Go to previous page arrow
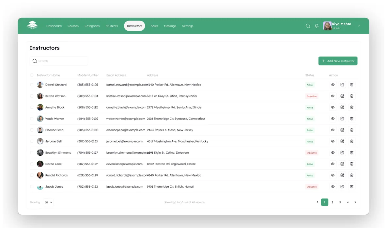 [x=317, y=202]
